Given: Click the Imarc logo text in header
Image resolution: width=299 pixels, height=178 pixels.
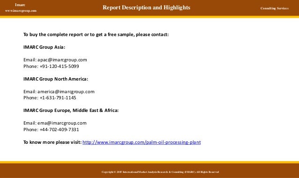Looking at the screenshot, I should (x=20, y=5).
